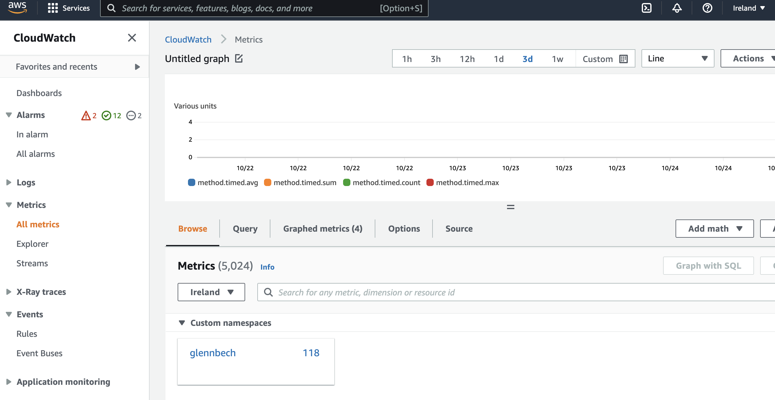Open AWS CloudShell terminal icon
775x400 pixels.
(x=647, y=8)
